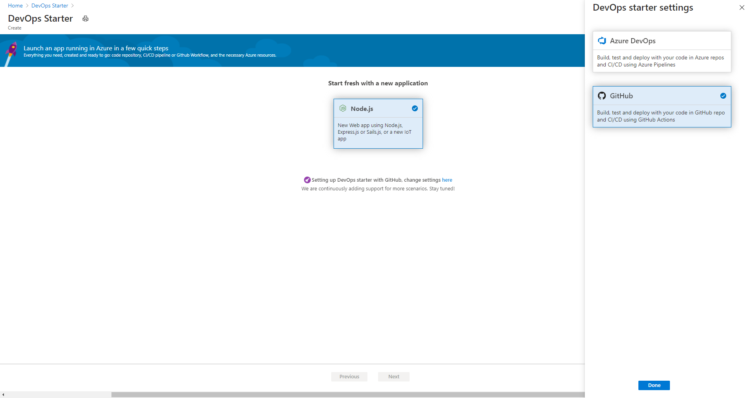This screenshot has height=398, width=753.
Task: Click the 'Launch an app running in Azure' banner heading
Action: (x=96, y=48)
